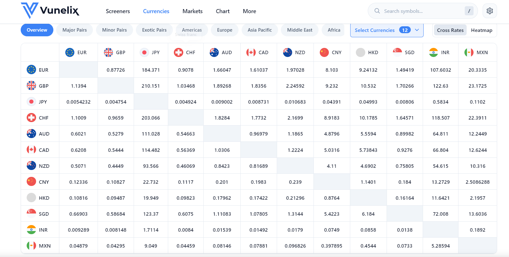Open SGD/HKD rate 6.184
Viewport: 509px width, 257px height.
pyautogui.click(x=368, y=214)
